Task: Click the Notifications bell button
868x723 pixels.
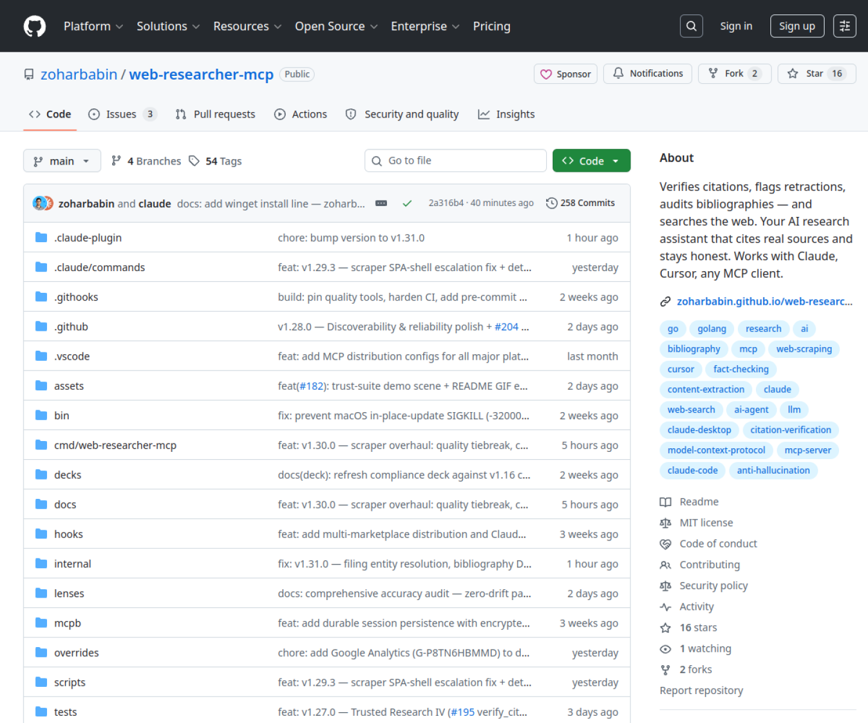Action: [x=648, y=74]
